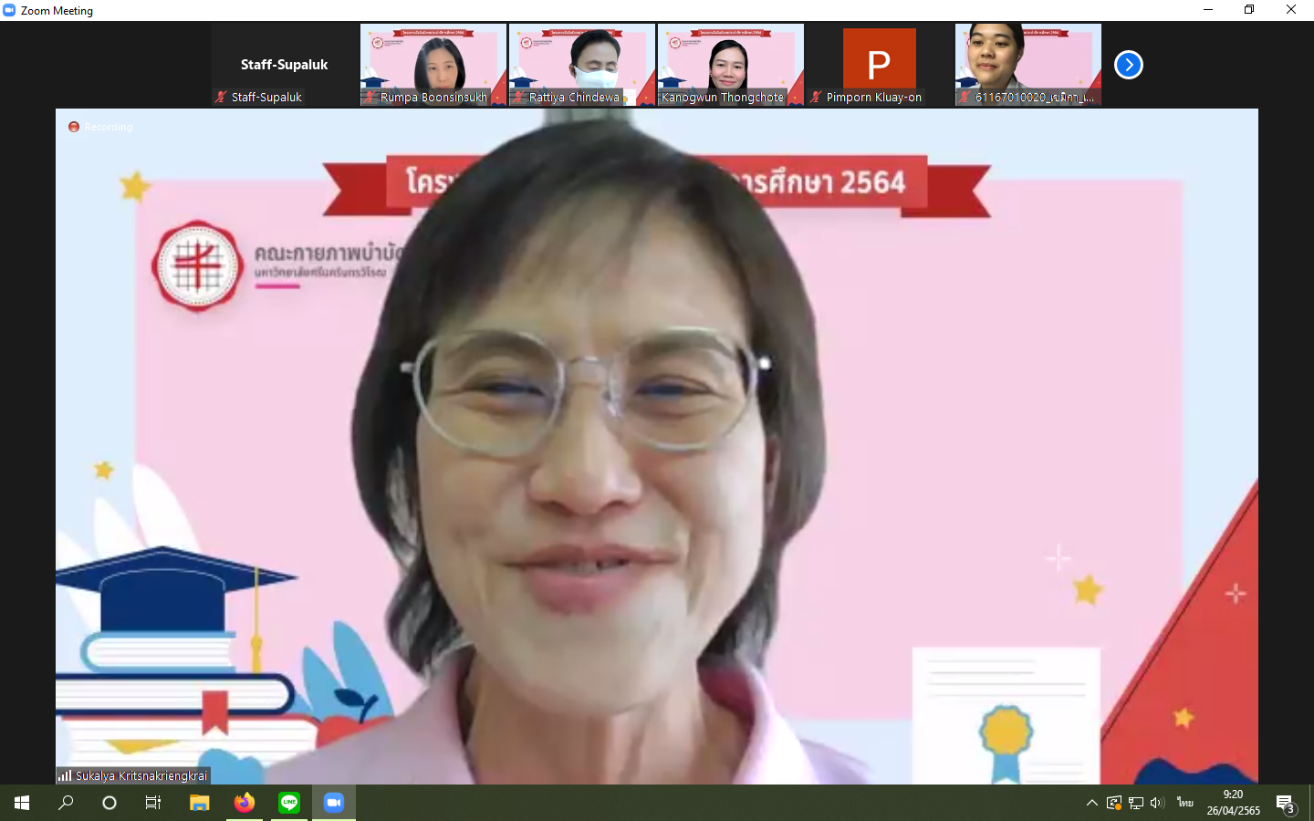
Task: Select Rumpa Boonsinsukh's video thumbnail
Action: click(433, 64)
